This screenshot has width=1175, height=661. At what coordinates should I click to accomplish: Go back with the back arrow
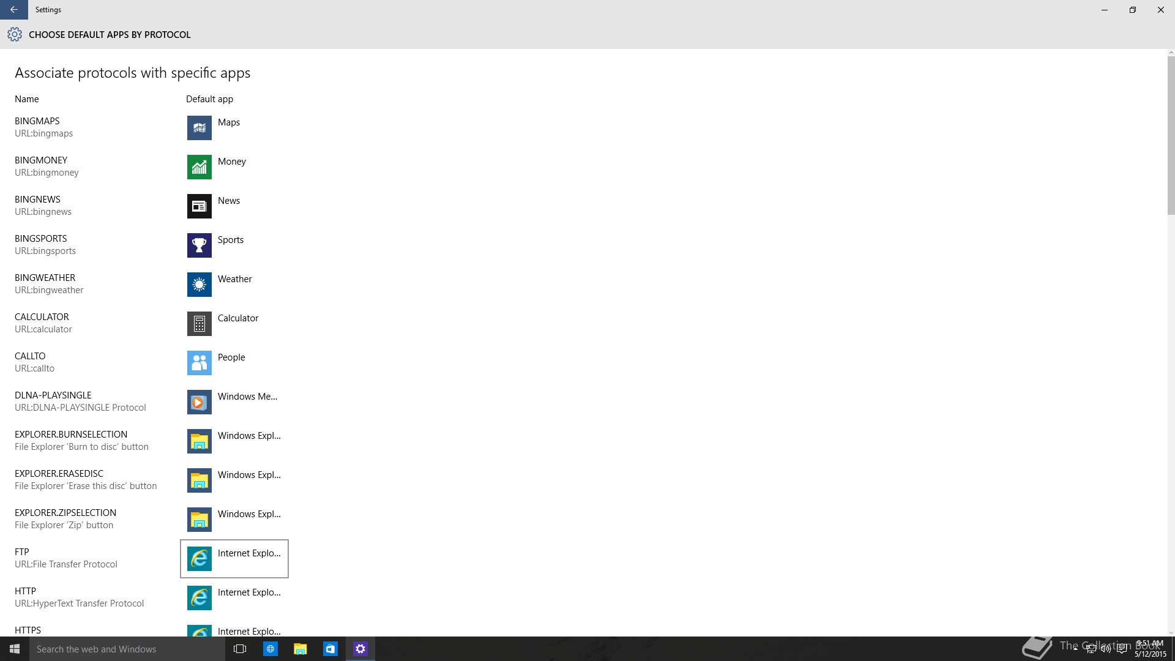[13, 10]
